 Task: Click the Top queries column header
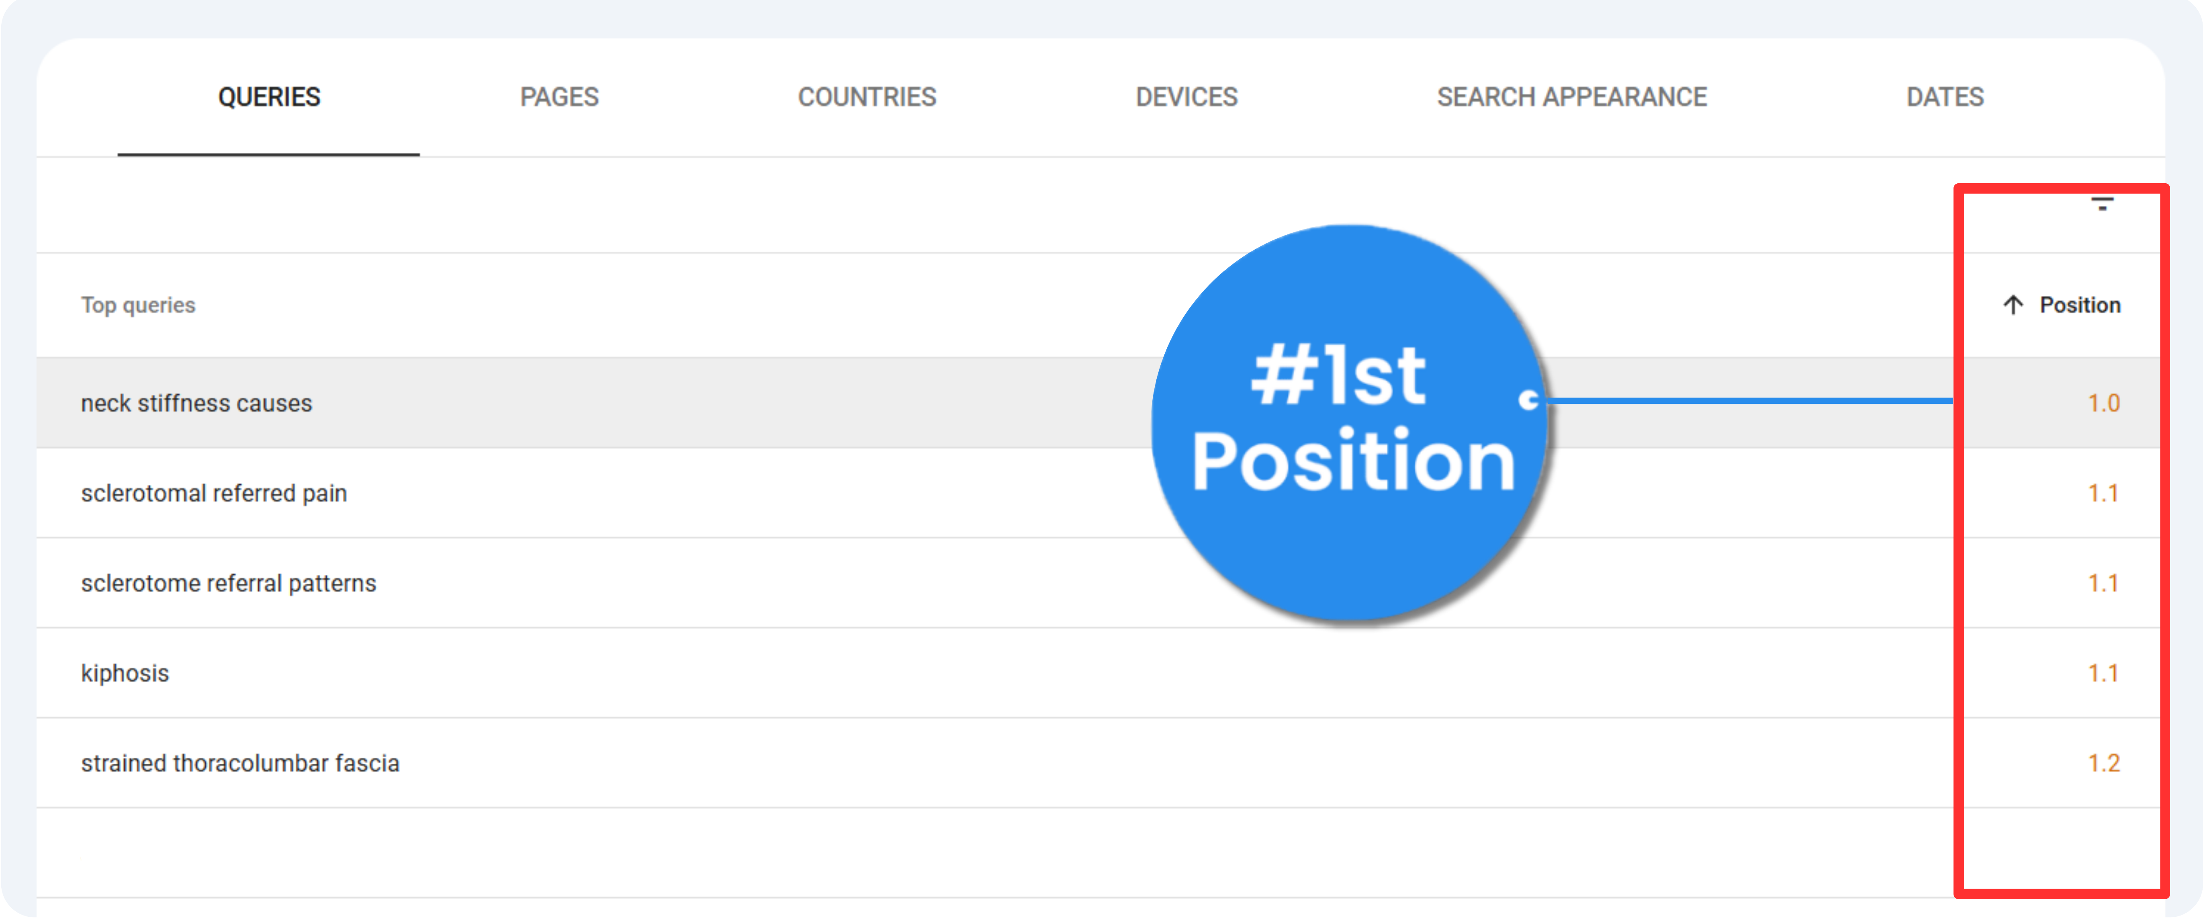[138, 305]
